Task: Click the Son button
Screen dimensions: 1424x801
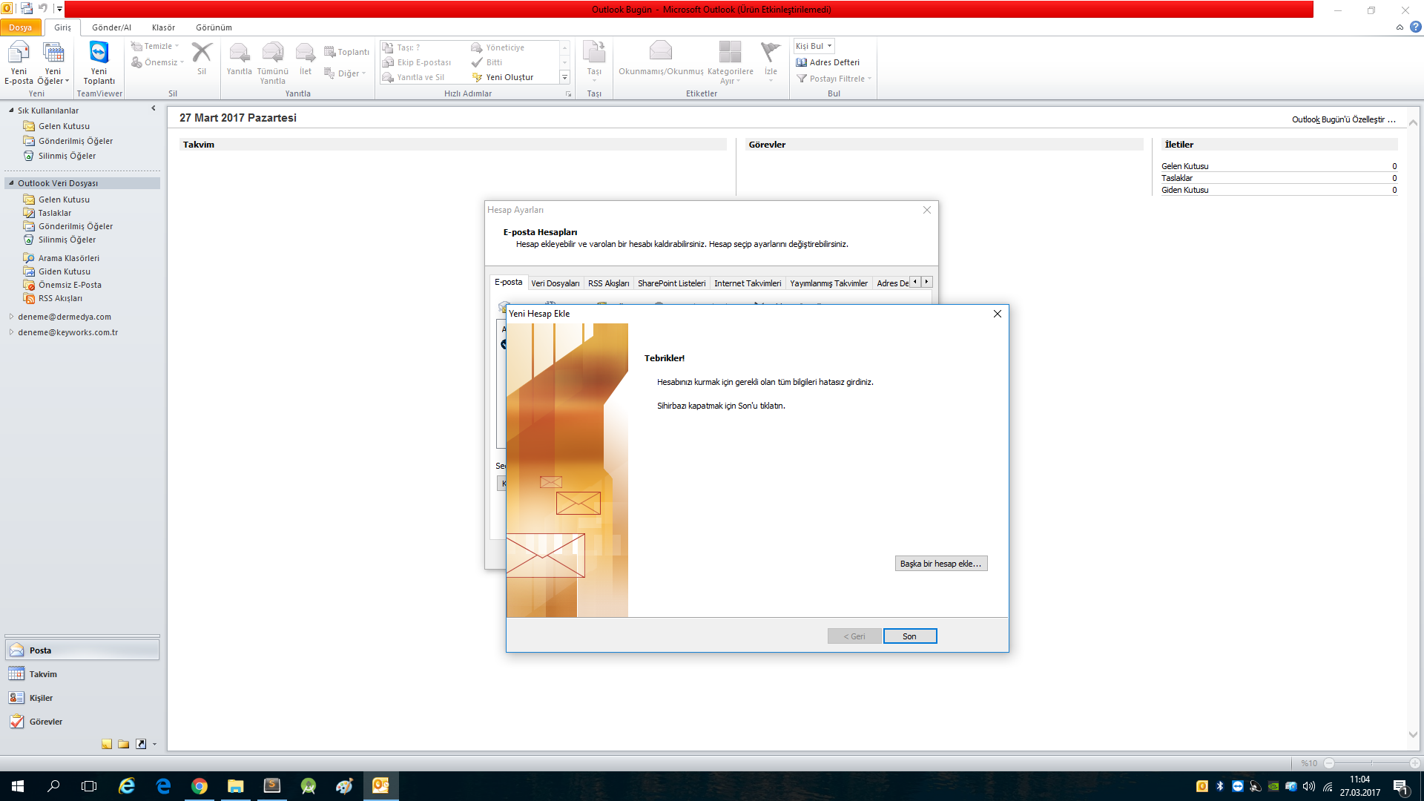Action: [909, 636]
